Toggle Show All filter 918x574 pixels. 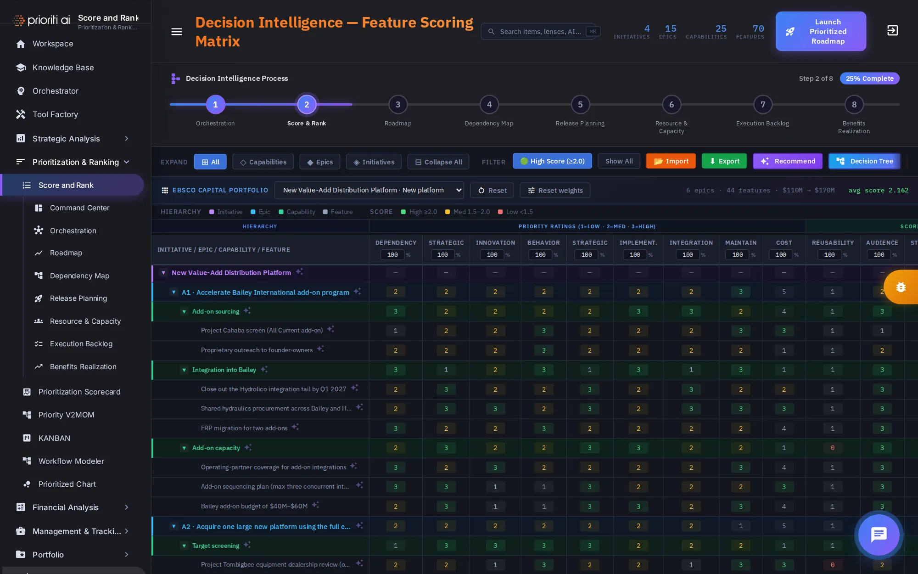coord(619,161)
